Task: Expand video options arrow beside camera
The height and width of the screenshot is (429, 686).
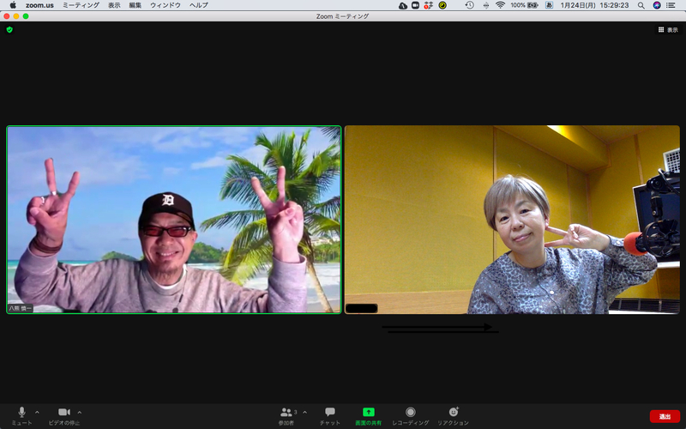Action: click(80, 412)
